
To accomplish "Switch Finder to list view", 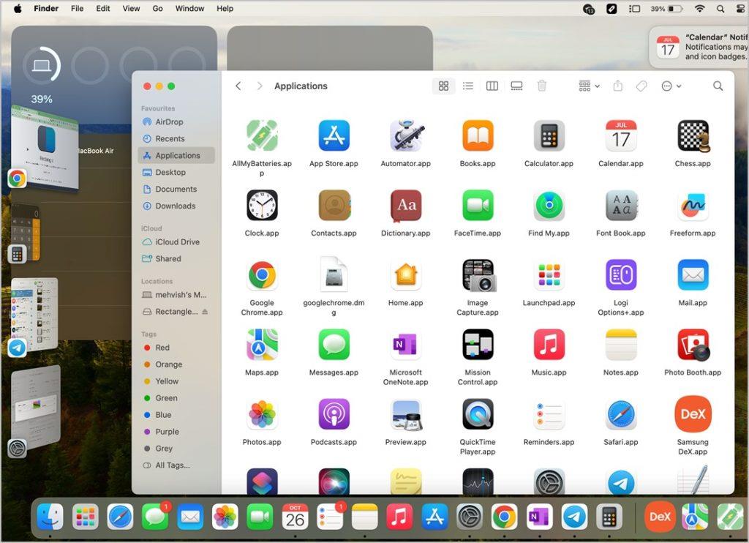I will coord(468,86).
